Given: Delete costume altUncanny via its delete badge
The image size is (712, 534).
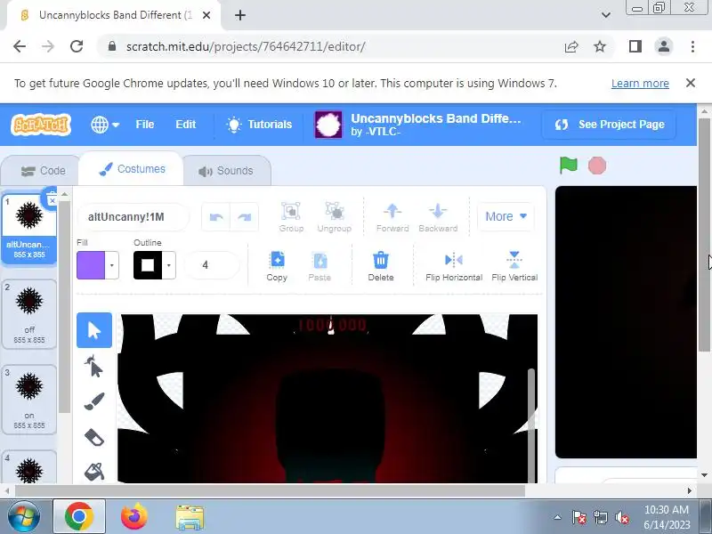Looking at the screenshot, I should [52, 198].
